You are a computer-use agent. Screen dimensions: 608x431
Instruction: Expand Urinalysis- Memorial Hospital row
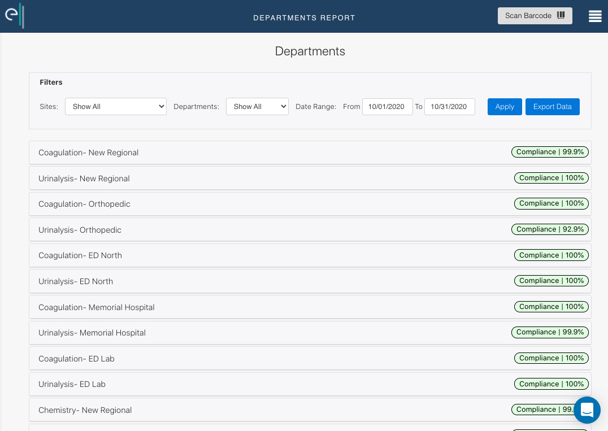click(x=310, y=333)
